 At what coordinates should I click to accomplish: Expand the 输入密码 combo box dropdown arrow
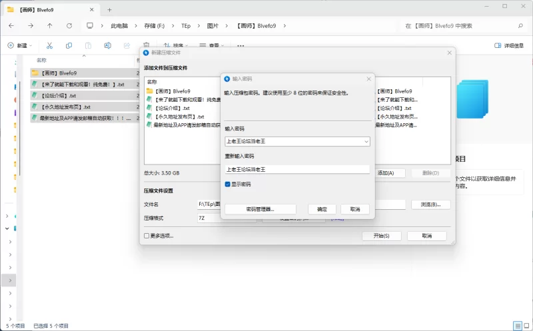[x=366, y=141]
